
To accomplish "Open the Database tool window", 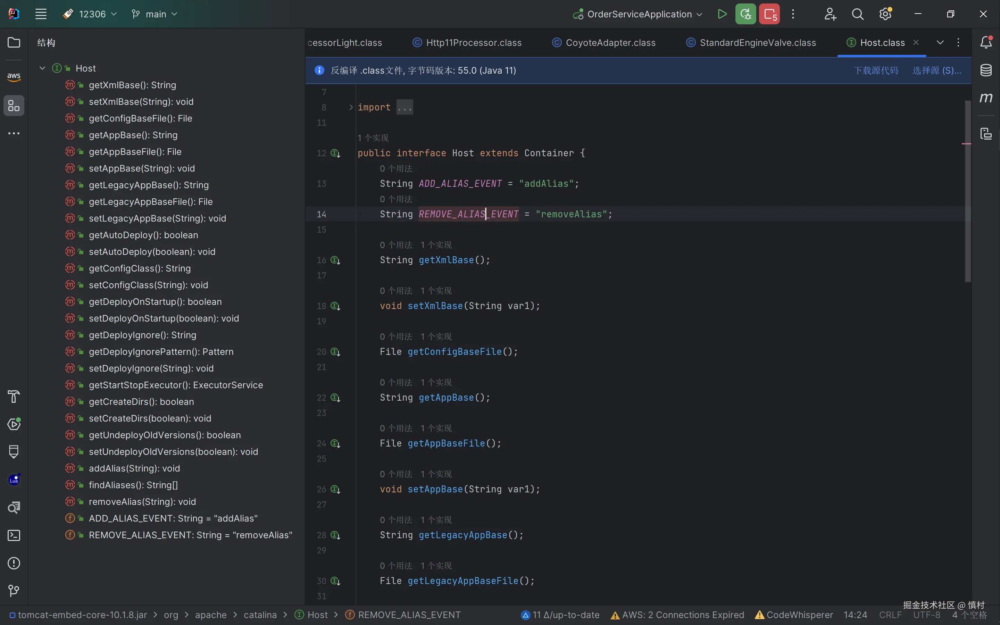I will tap(986, 70).
